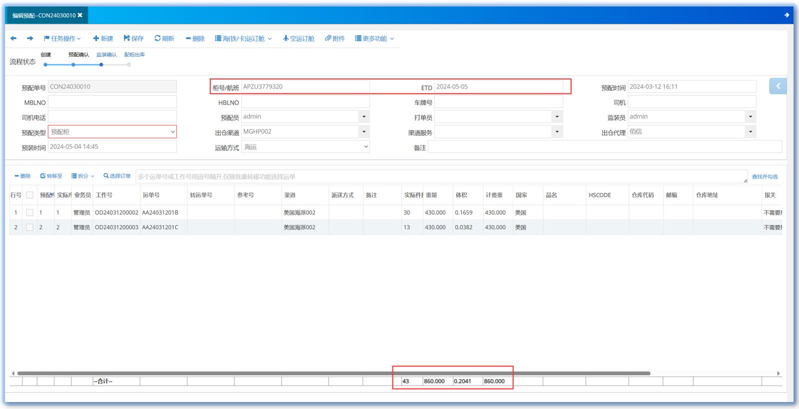The image size is (799, 409).
Task: Expand the 出仓代理 dropdown arrow
Action: [750, 132]
